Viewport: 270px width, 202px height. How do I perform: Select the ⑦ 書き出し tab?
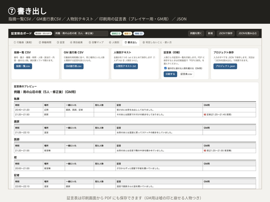[x=131, y=42]
